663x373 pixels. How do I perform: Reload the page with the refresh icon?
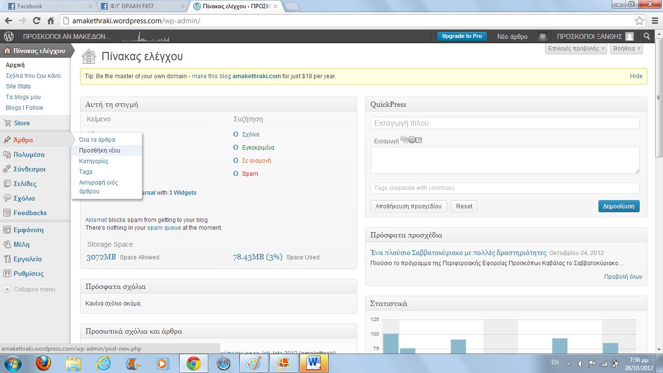coord(36,21)
